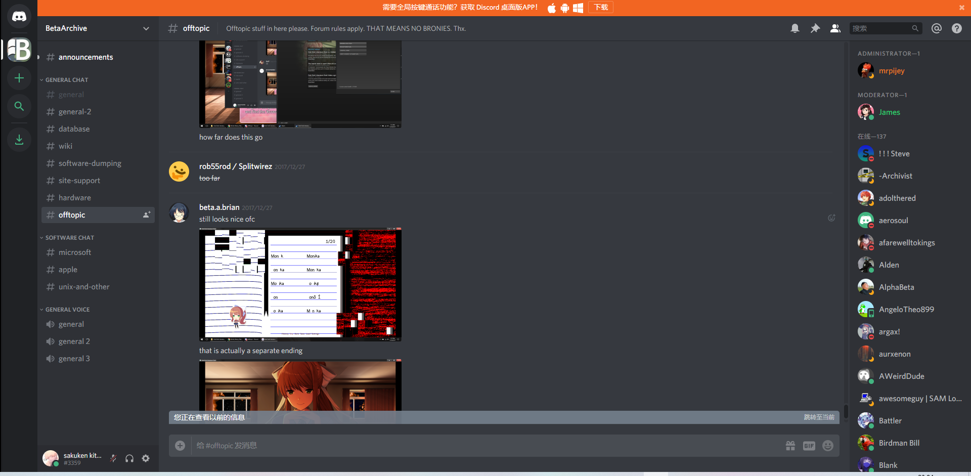The image size is (971, 476).
Task: Click the Android download icon in banner
Action: click(565, 8)
